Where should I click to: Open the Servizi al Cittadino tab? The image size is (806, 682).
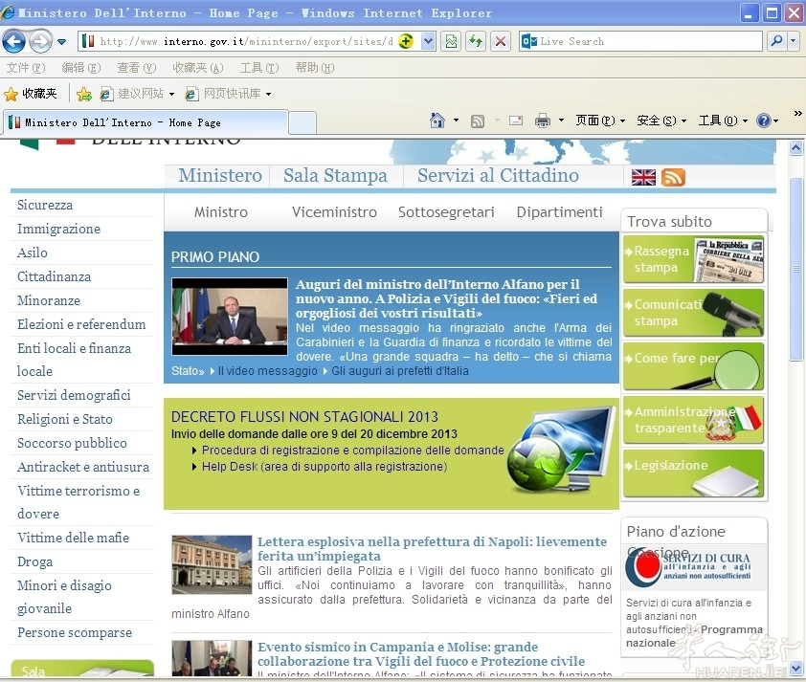pos(498,176)
